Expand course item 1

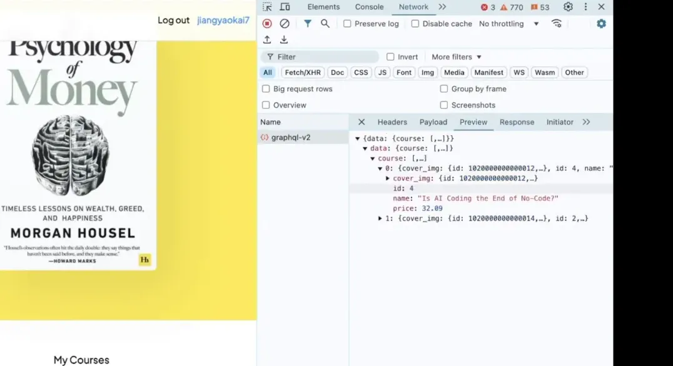tap(380, 218)
